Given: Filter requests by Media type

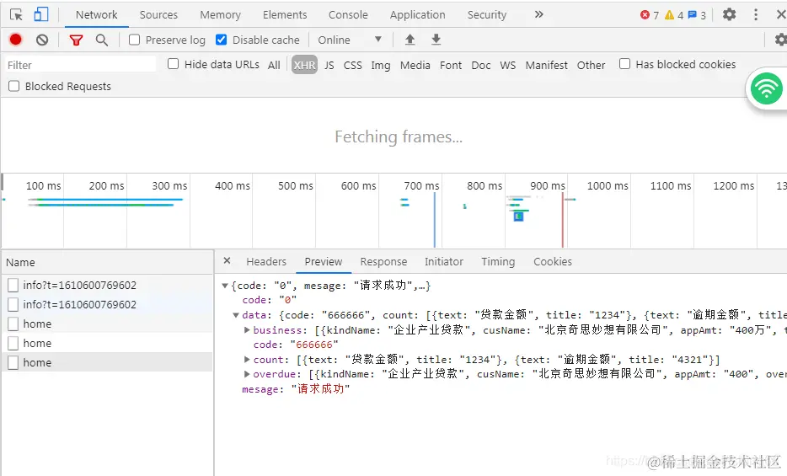Looking at the screenshot, I should tap(415, 65).
